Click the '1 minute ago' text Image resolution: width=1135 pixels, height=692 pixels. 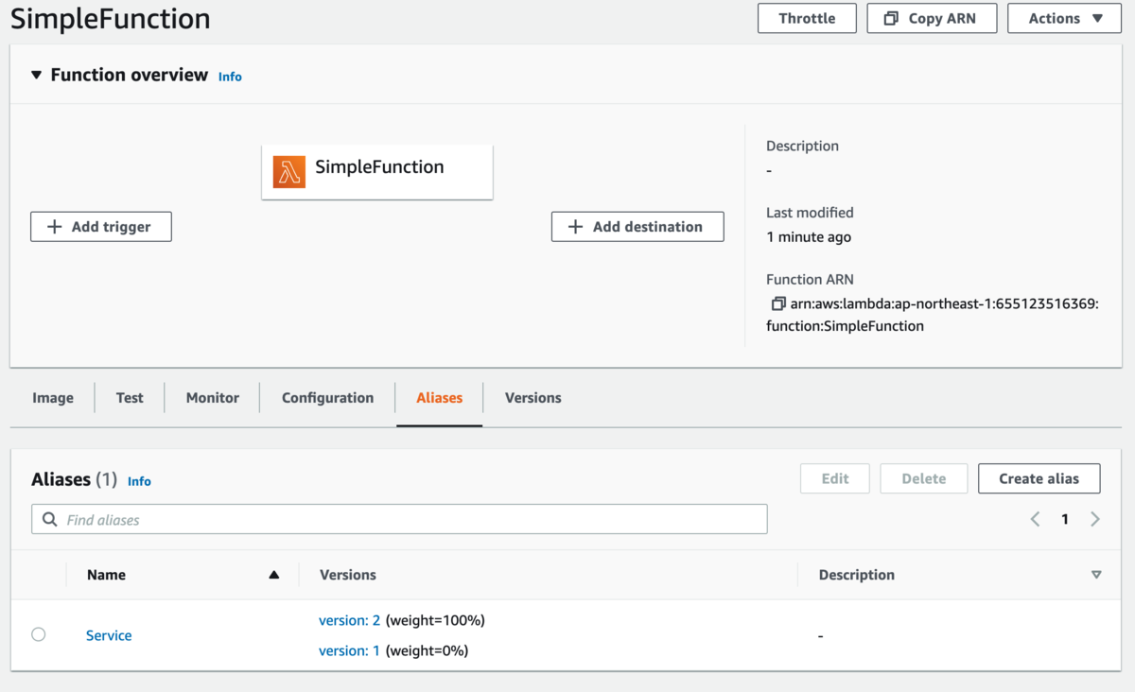pos(809,237)
